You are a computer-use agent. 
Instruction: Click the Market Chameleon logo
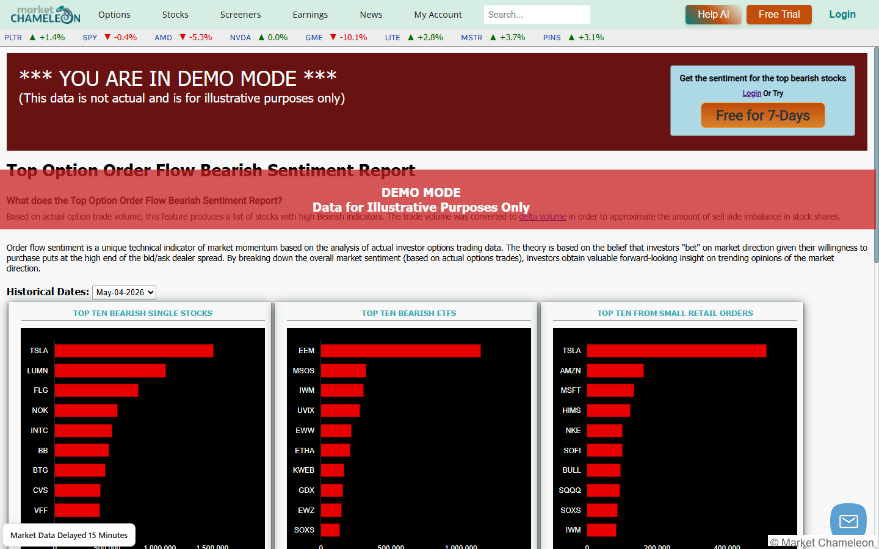pyautogui.click(x=45, y=14)
